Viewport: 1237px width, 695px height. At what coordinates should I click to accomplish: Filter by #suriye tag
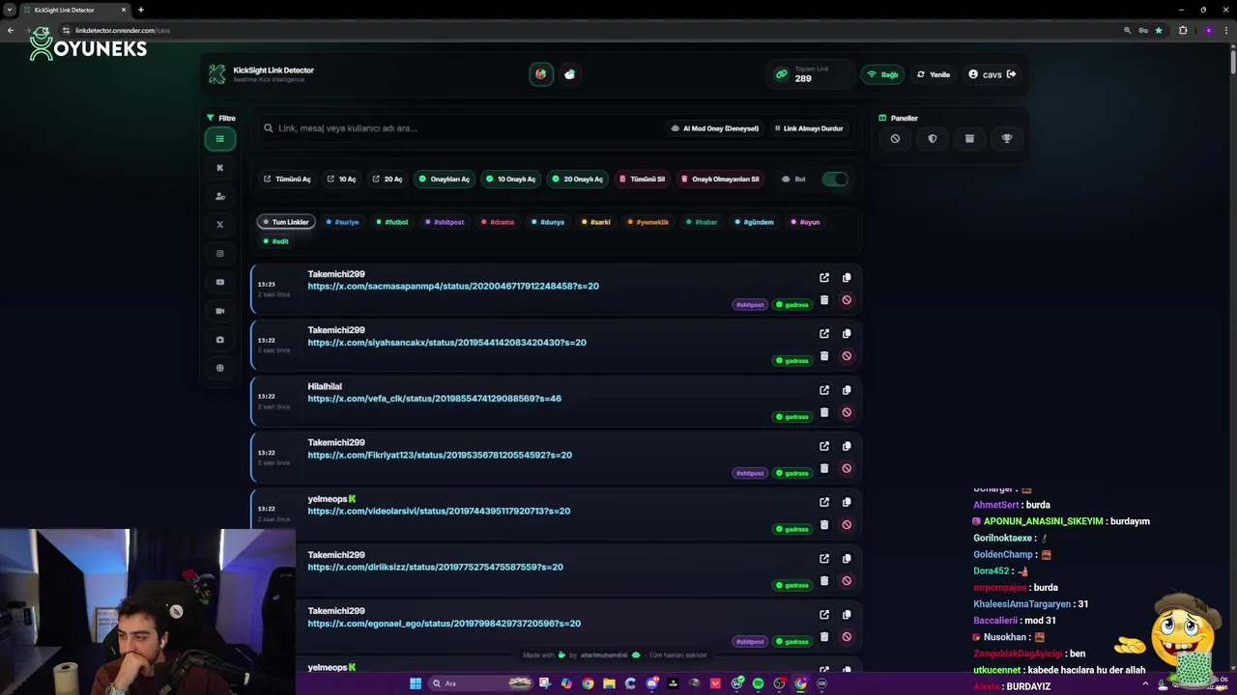(x=342, y=222)
